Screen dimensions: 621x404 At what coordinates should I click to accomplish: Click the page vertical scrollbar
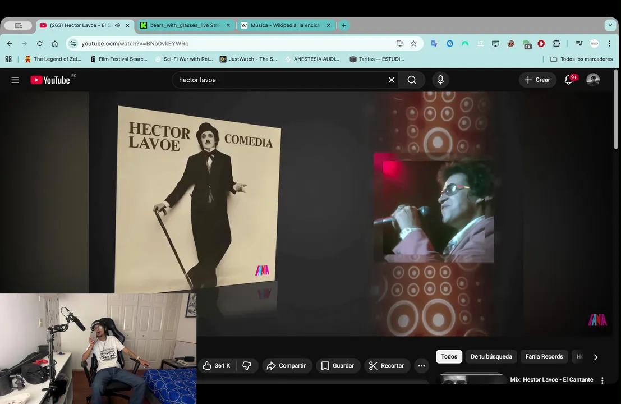point(616,109)
